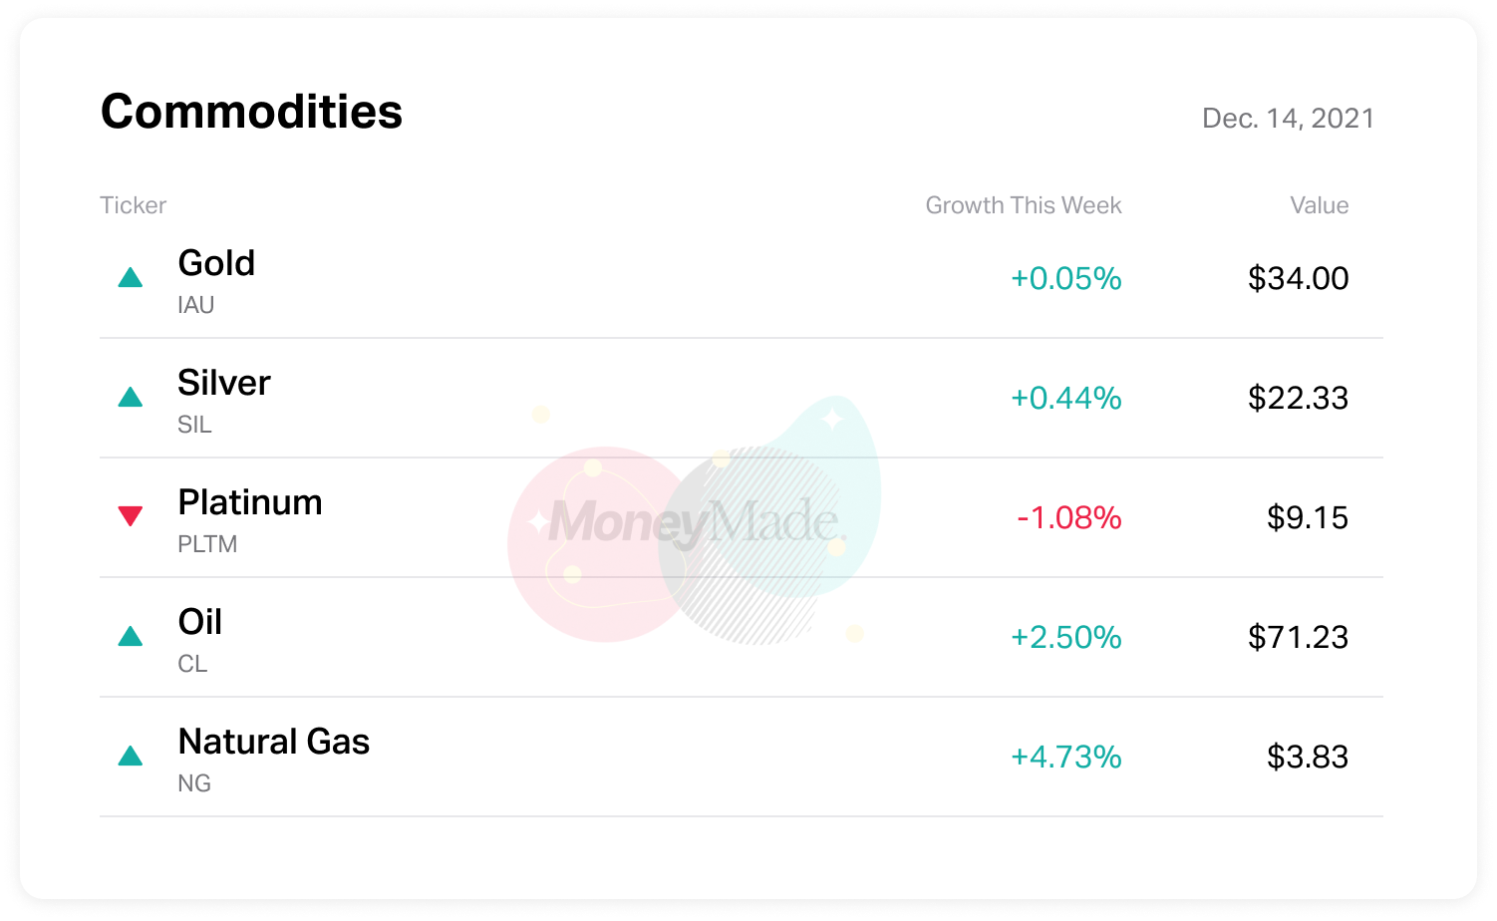Screen dimensions: 1497x921
Task: Click the Oil value $71.23
Action: (x=1298, y=637)
